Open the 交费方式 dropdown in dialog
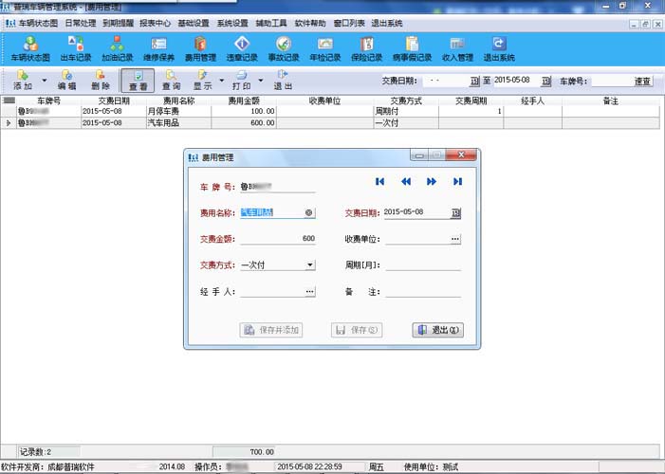Image resolution: width=665 pixels, height=474 pixels. click(x=310, y=265)
